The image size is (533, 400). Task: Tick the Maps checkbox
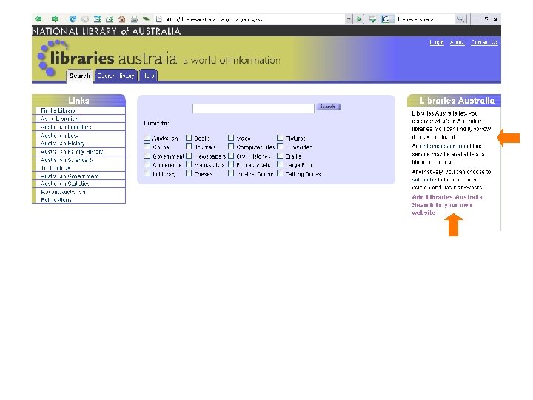231,138
